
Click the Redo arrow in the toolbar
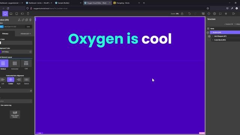click(195, 14)
